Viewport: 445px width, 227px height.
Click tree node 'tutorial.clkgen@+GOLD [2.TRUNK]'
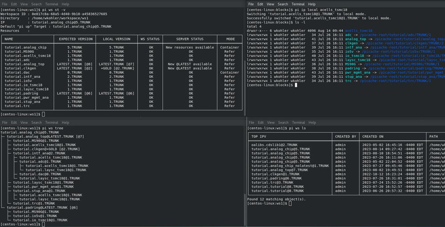(x=47, y=149)
